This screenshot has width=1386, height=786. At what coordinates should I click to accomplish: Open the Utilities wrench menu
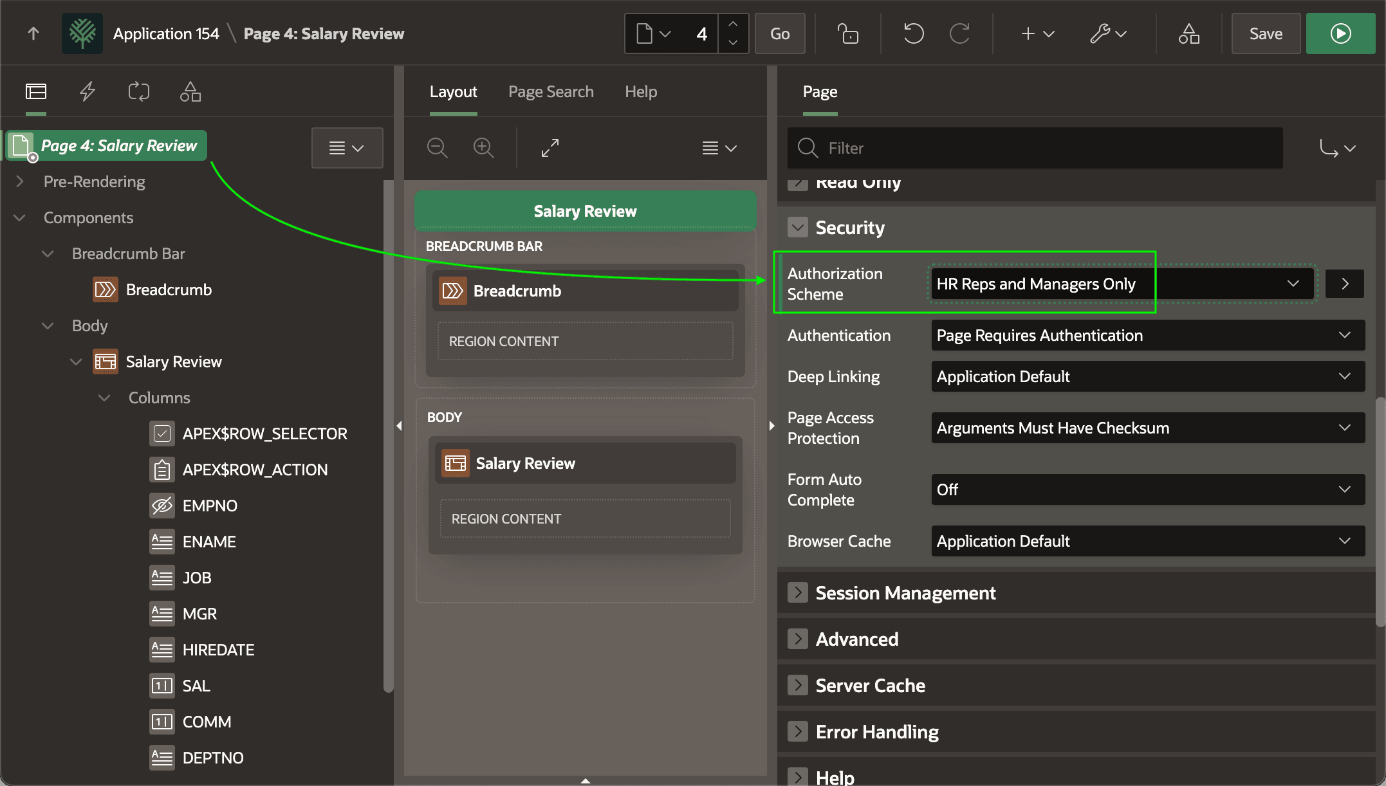[x=1108, y=33]
